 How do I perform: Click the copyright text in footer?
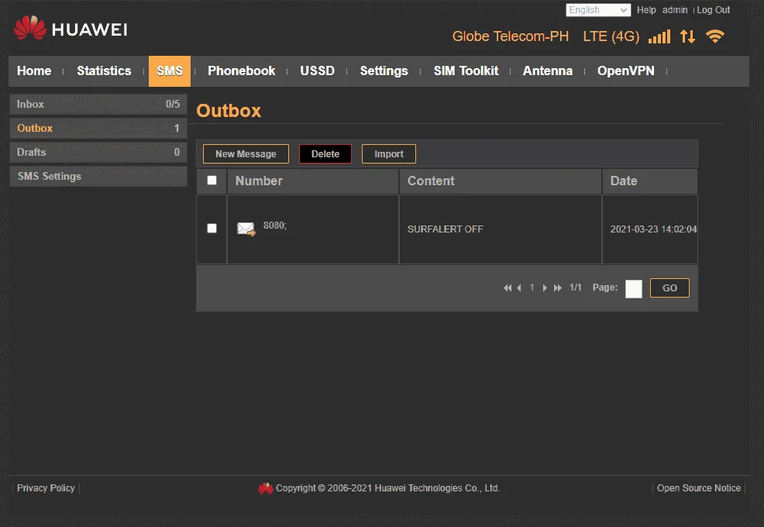click(x=388, y=488)
